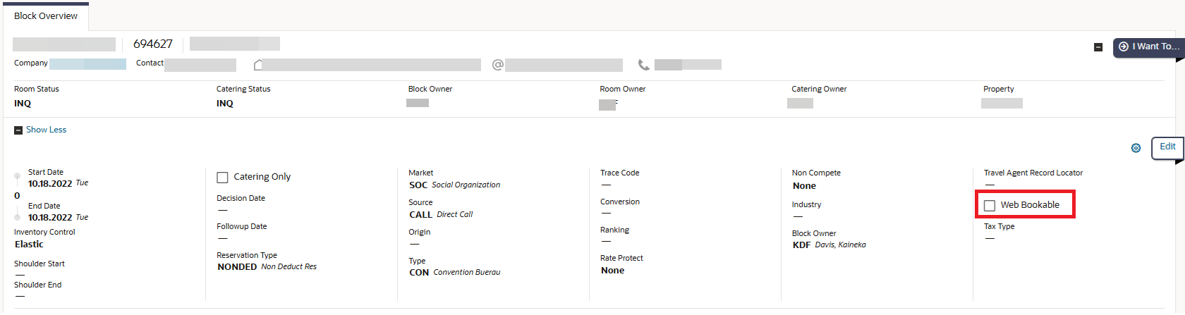Screen dimensions: 1185x315
Task: Click INQ under Room Status
Action: pyautogui.click(x=23, y=104)
